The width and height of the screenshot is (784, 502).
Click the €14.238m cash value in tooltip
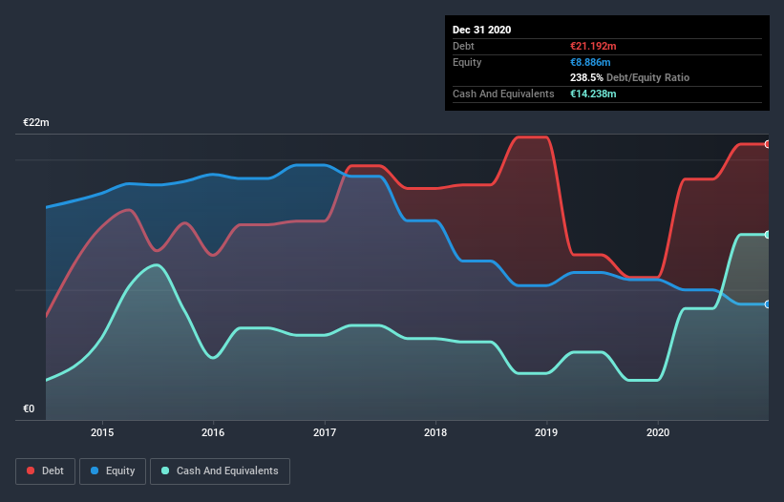(593, 94)
